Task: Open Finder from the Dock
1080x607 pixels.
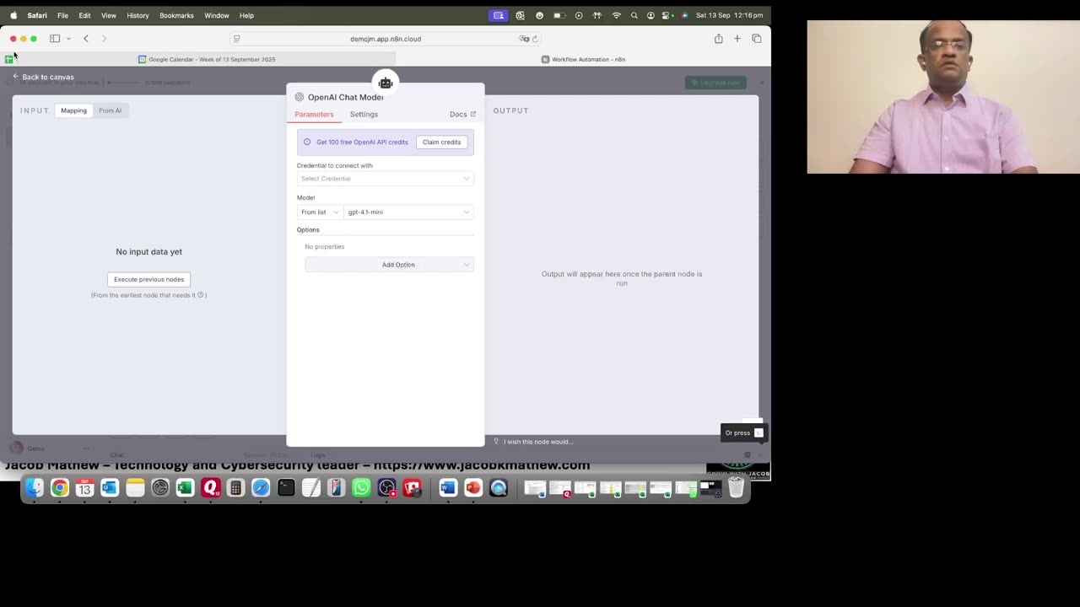Action: pos(34,487)
